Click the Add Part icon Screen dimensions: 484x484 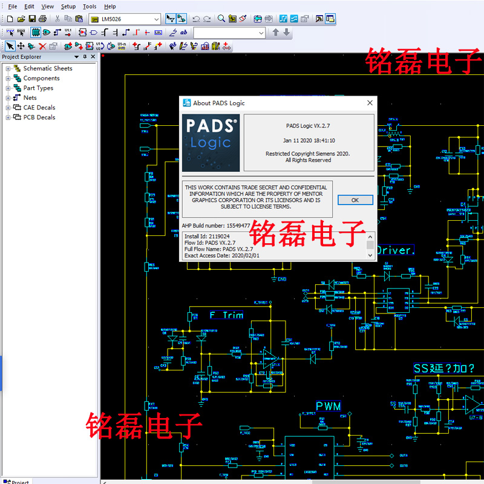pyautogui.click(x=68, y=47)
